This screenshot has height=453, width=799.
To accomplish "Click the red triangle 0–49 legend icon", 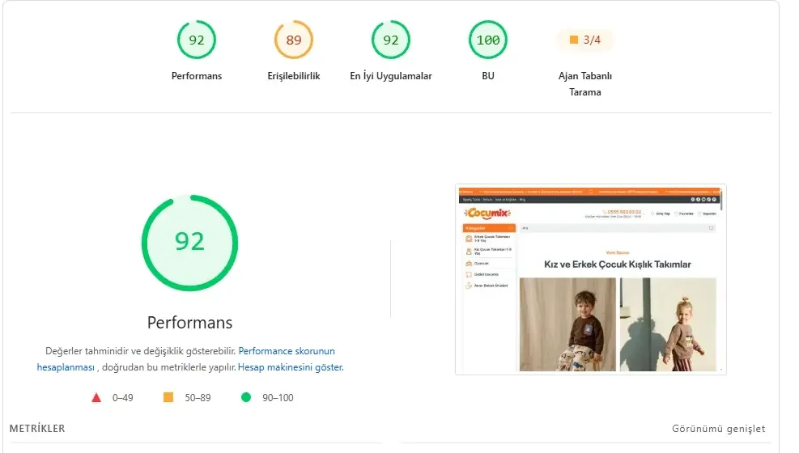I will (96, 397).
